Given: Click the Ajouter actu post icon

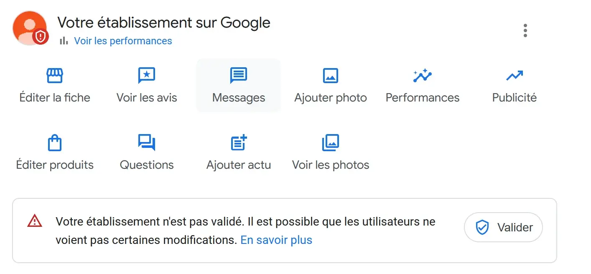Looking at the screenshot, I should point(239,143).
